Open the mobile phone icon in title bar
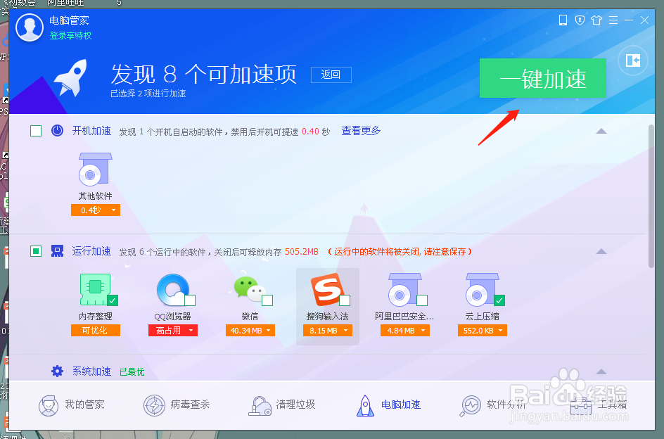 [563, 20]
